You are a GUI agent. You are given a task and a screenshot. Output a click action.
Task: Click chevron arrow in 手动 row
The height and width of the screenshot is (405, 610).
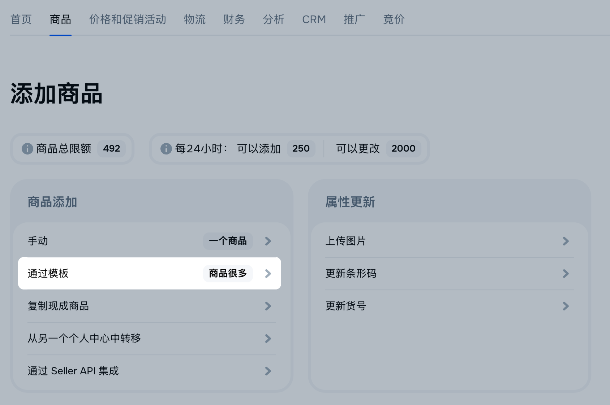point(268,241)
